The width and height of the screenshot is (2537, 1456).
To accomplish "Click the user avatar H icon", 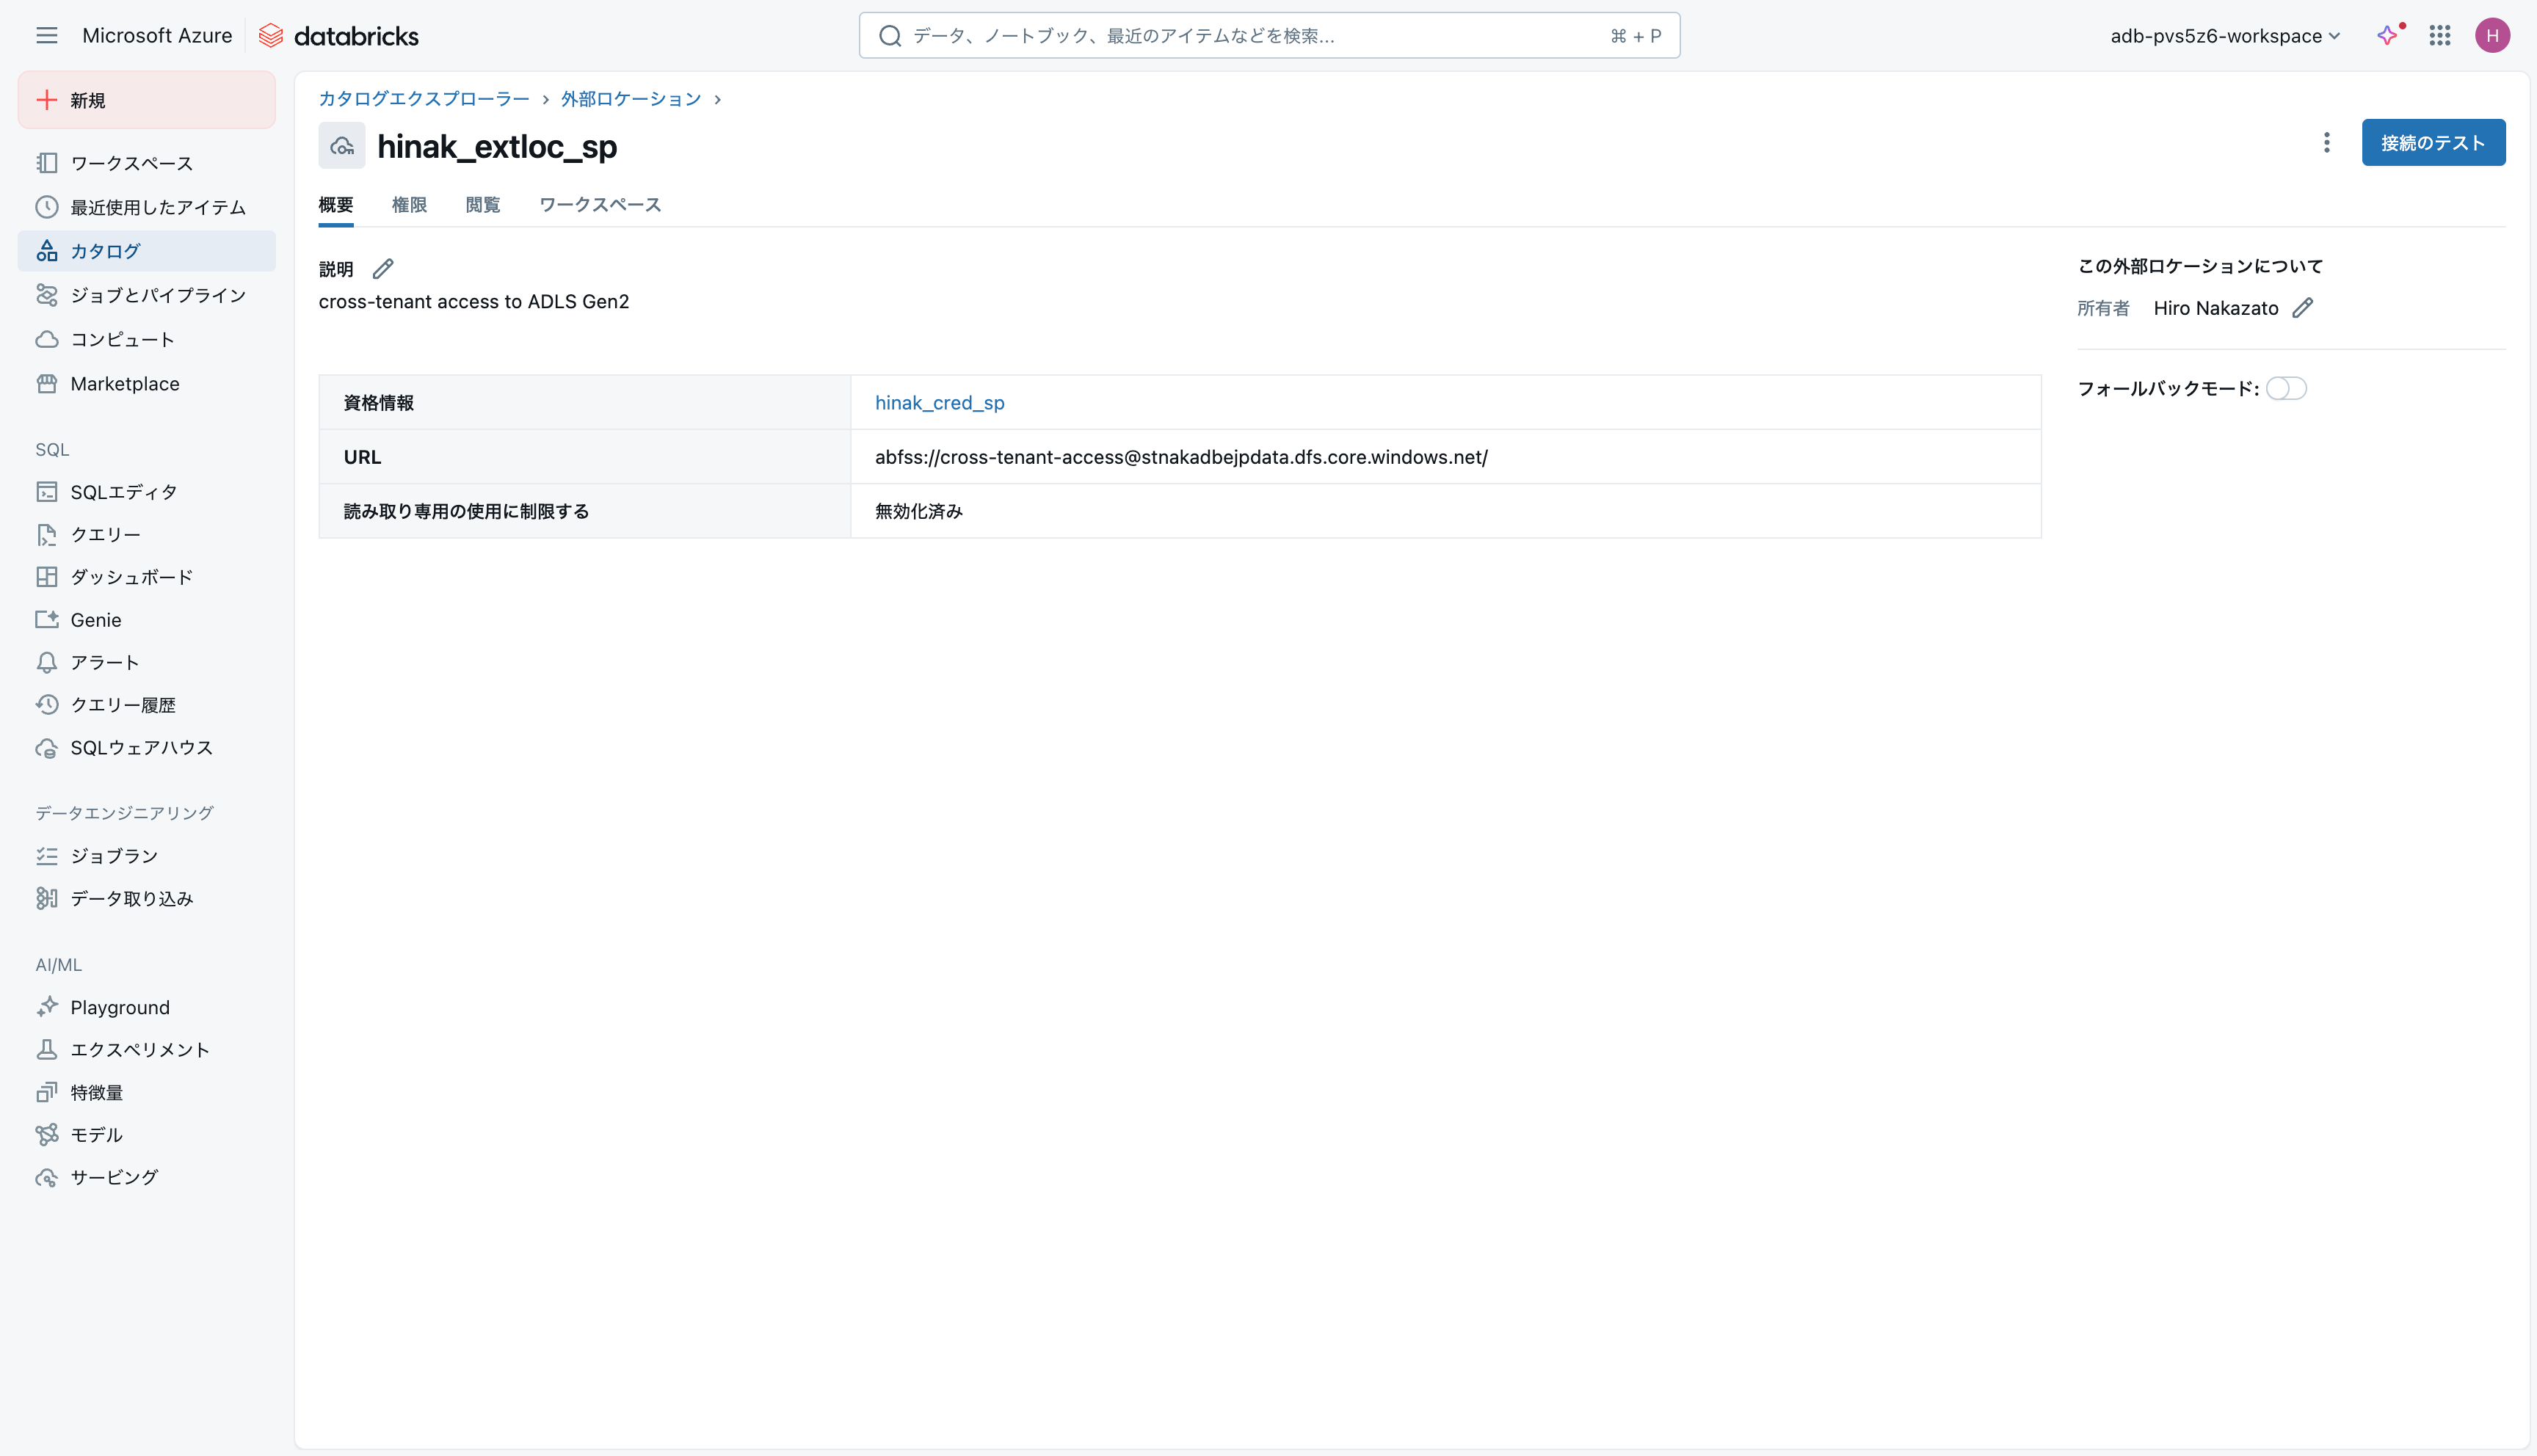I will point(2492,36).
